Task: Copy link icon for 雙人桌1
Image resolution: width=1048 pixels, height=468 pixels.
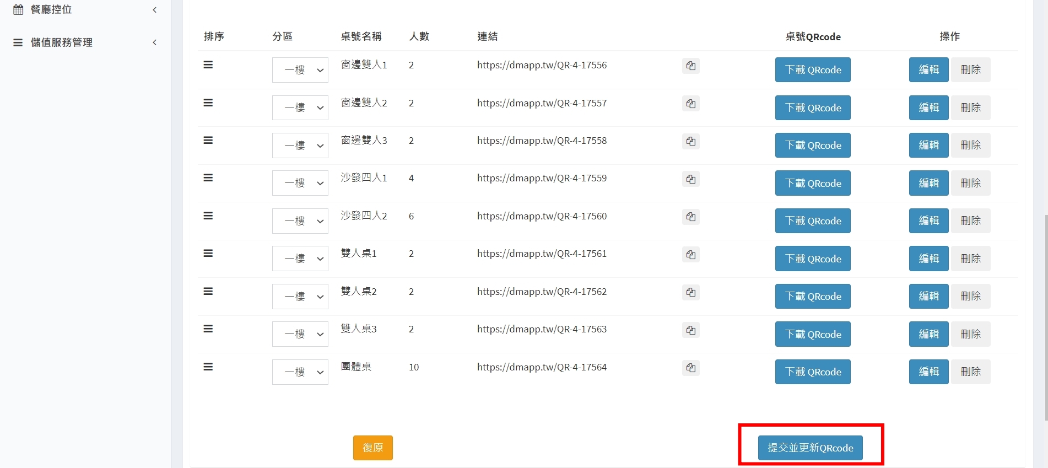Action: pos(690,255)
